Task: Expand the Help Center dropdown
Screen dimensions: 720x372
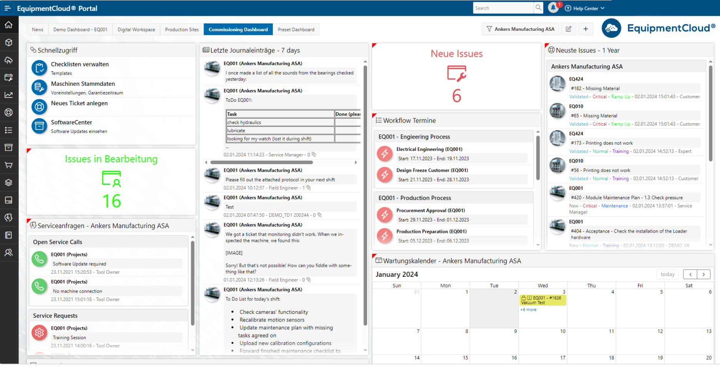Action: click(585, 8)
